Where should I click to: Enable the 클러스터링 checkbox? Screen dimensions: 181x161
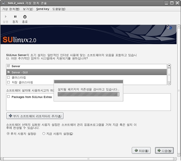click(x=8, y=77)
